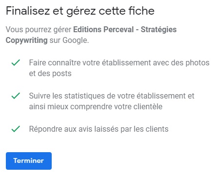Click the word "laissés" in third bullet
220x179 pixels.
click(108, 129)
